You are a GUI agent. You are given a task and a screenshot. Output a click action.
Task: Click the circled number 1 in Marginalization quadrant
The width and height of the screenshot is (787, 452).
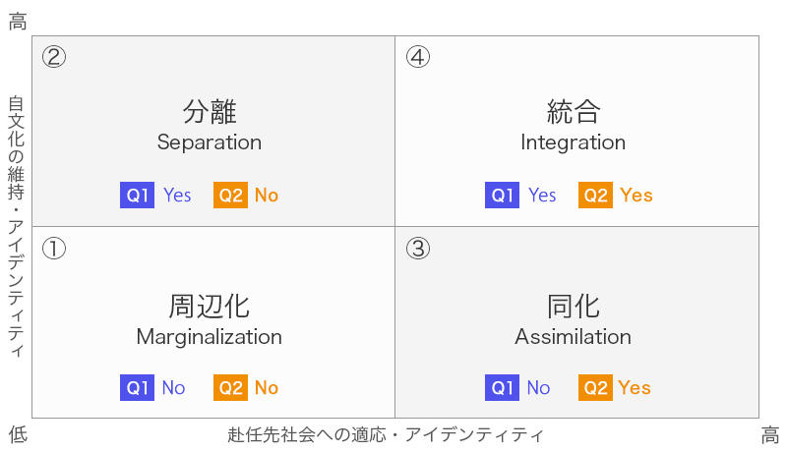54,249
